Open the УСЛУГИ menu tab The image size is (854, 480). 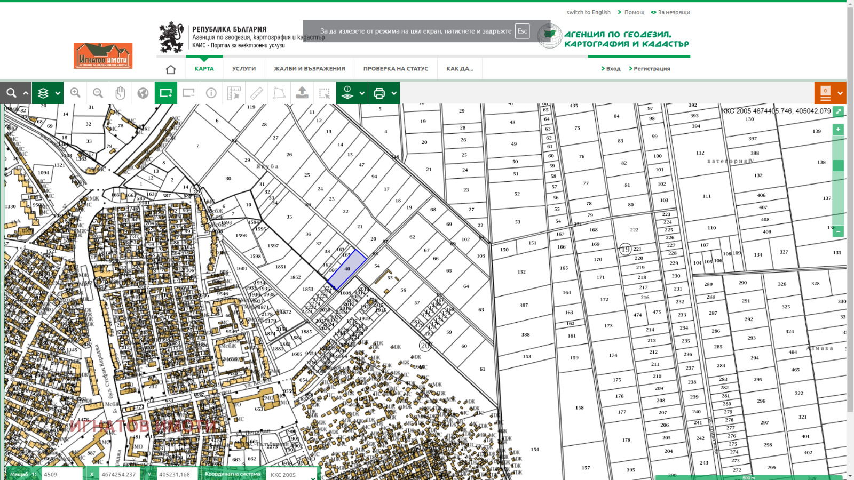(x=244, y=69)
